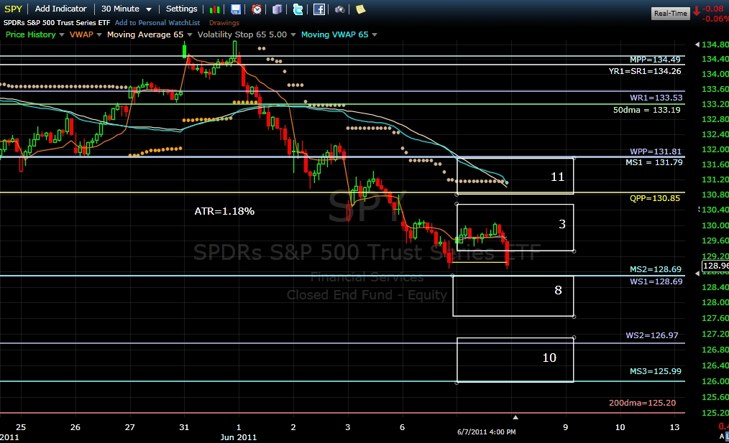Select the WS1=128.69 label
The image size is (729, 443).
(x=656, y=281)
